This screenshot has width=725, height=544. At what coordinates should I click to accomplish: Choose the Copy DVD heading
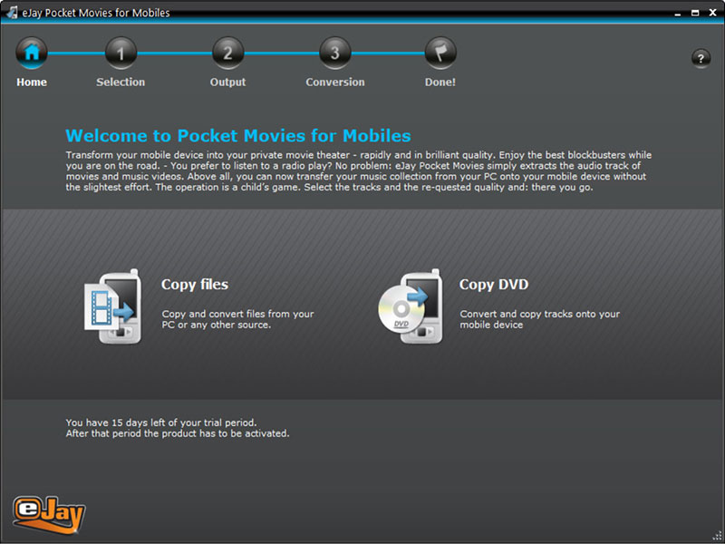pos(494,285)
